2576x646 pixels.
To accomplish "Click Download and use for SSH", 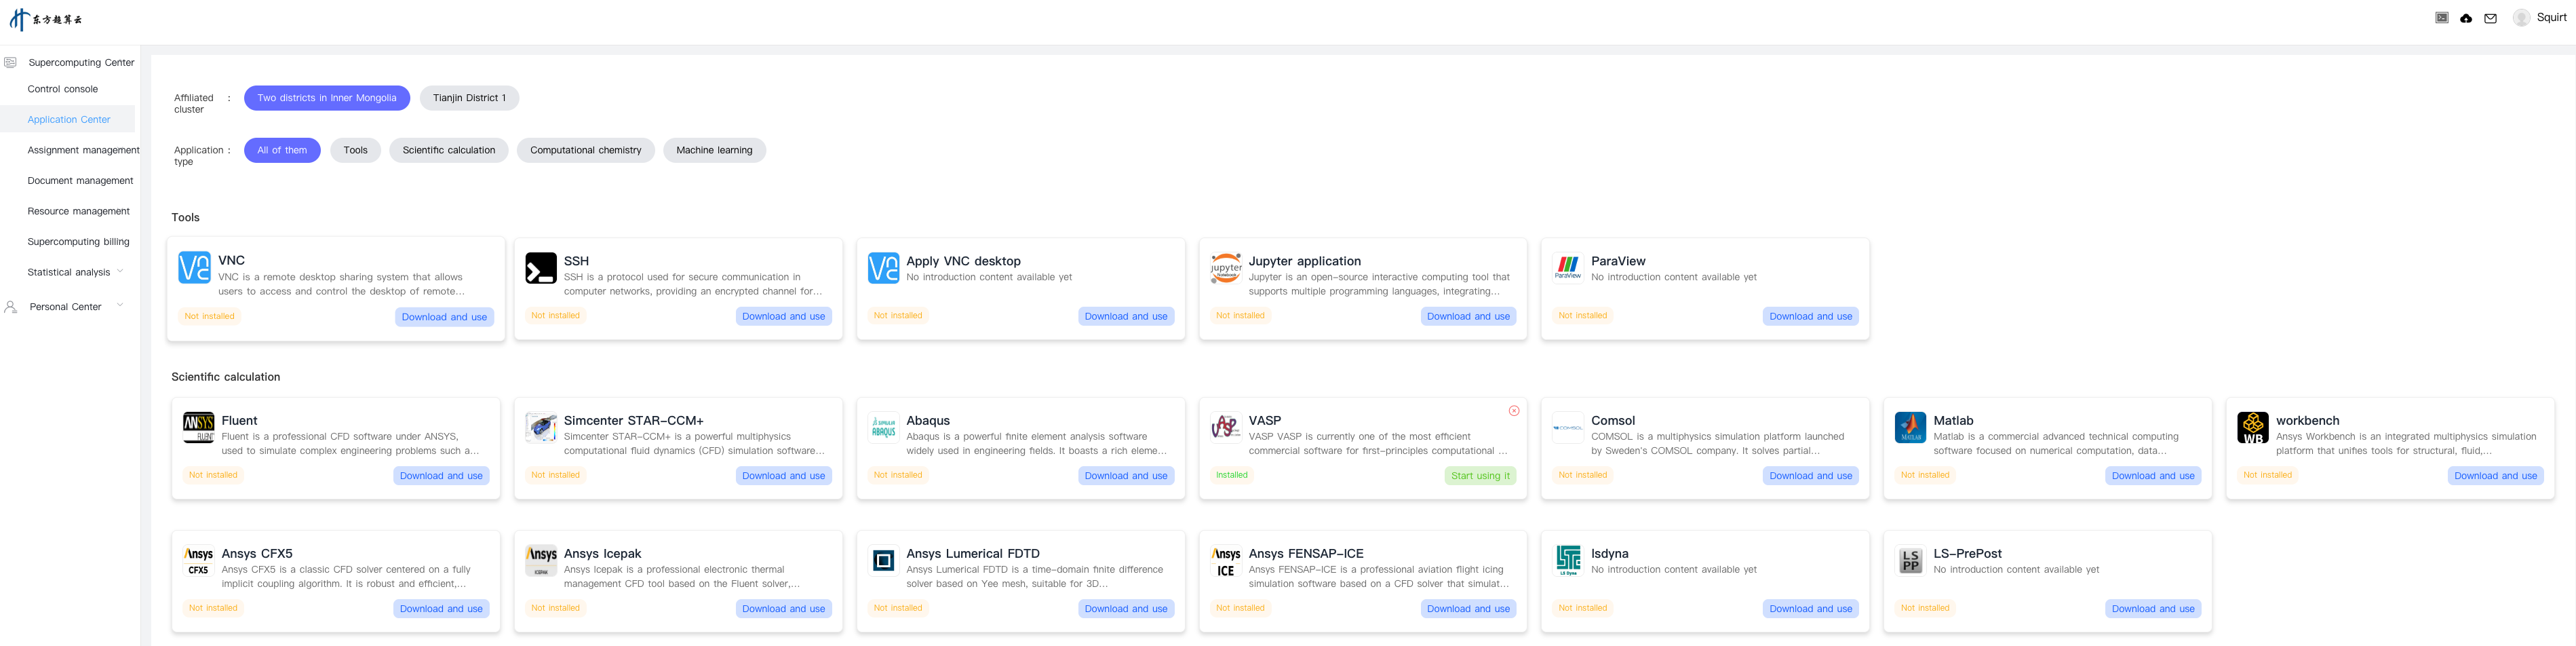I will (x=784, y=316).
